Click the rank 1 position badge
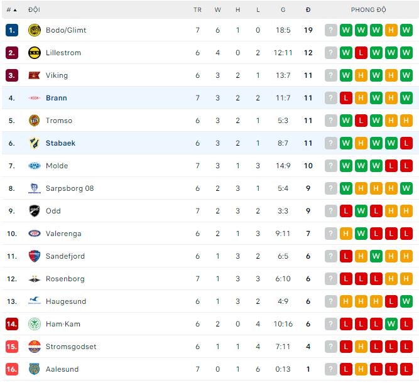Screen dimensions: 419x383 (11, 30)
